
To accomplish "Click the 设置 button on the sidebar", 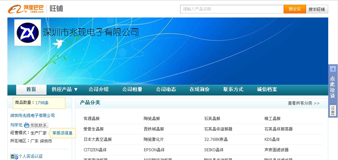I will pyautogui.click(x=333, y=111).
